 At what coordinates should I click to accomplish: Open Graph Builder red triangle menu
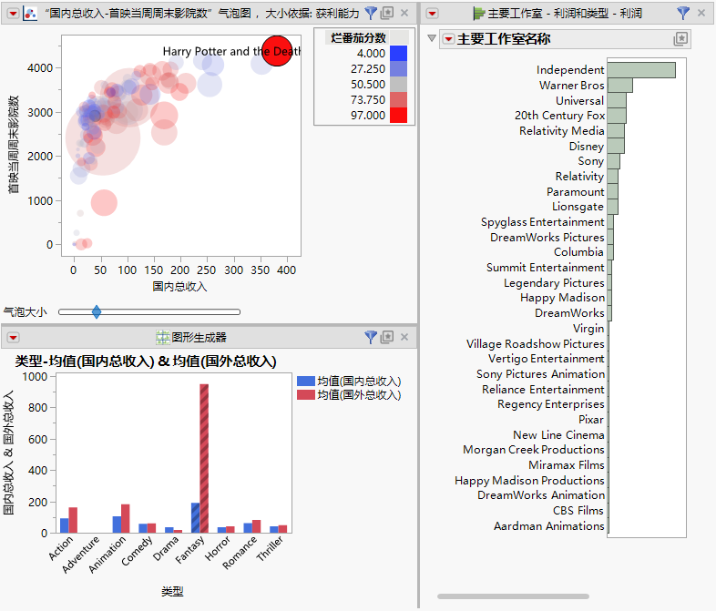coord(14,338)
